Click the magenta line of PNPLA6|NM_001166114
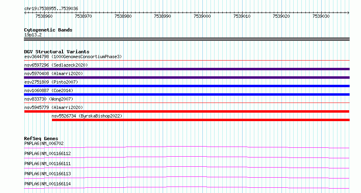The width and height of the screenshot is (361, 193). 187,187
